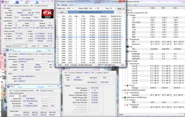Click the Log > button in LinX status bar

point(123,65)
